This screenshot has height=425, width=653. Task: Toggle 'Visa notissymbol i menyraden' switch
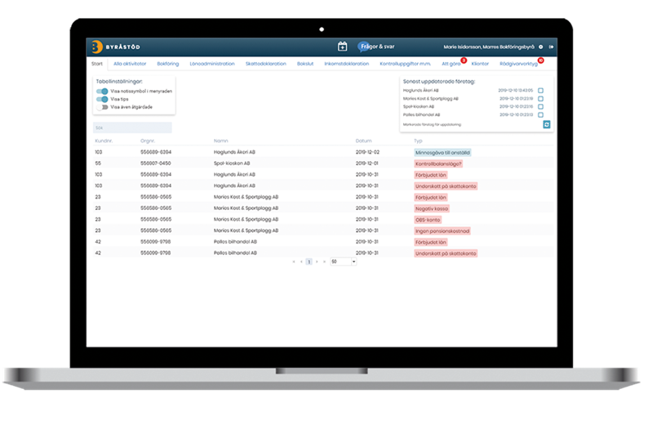[102, 92]
